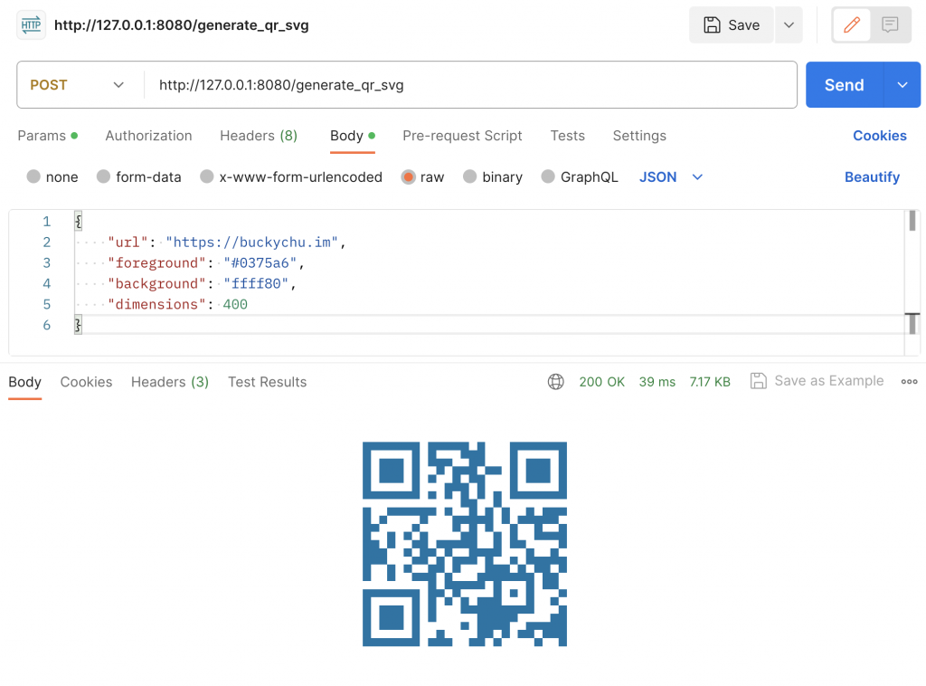The width and height of the screenshot is (926, 686).
Task: Click the "background" key in editor
Action: pos(156,283)
